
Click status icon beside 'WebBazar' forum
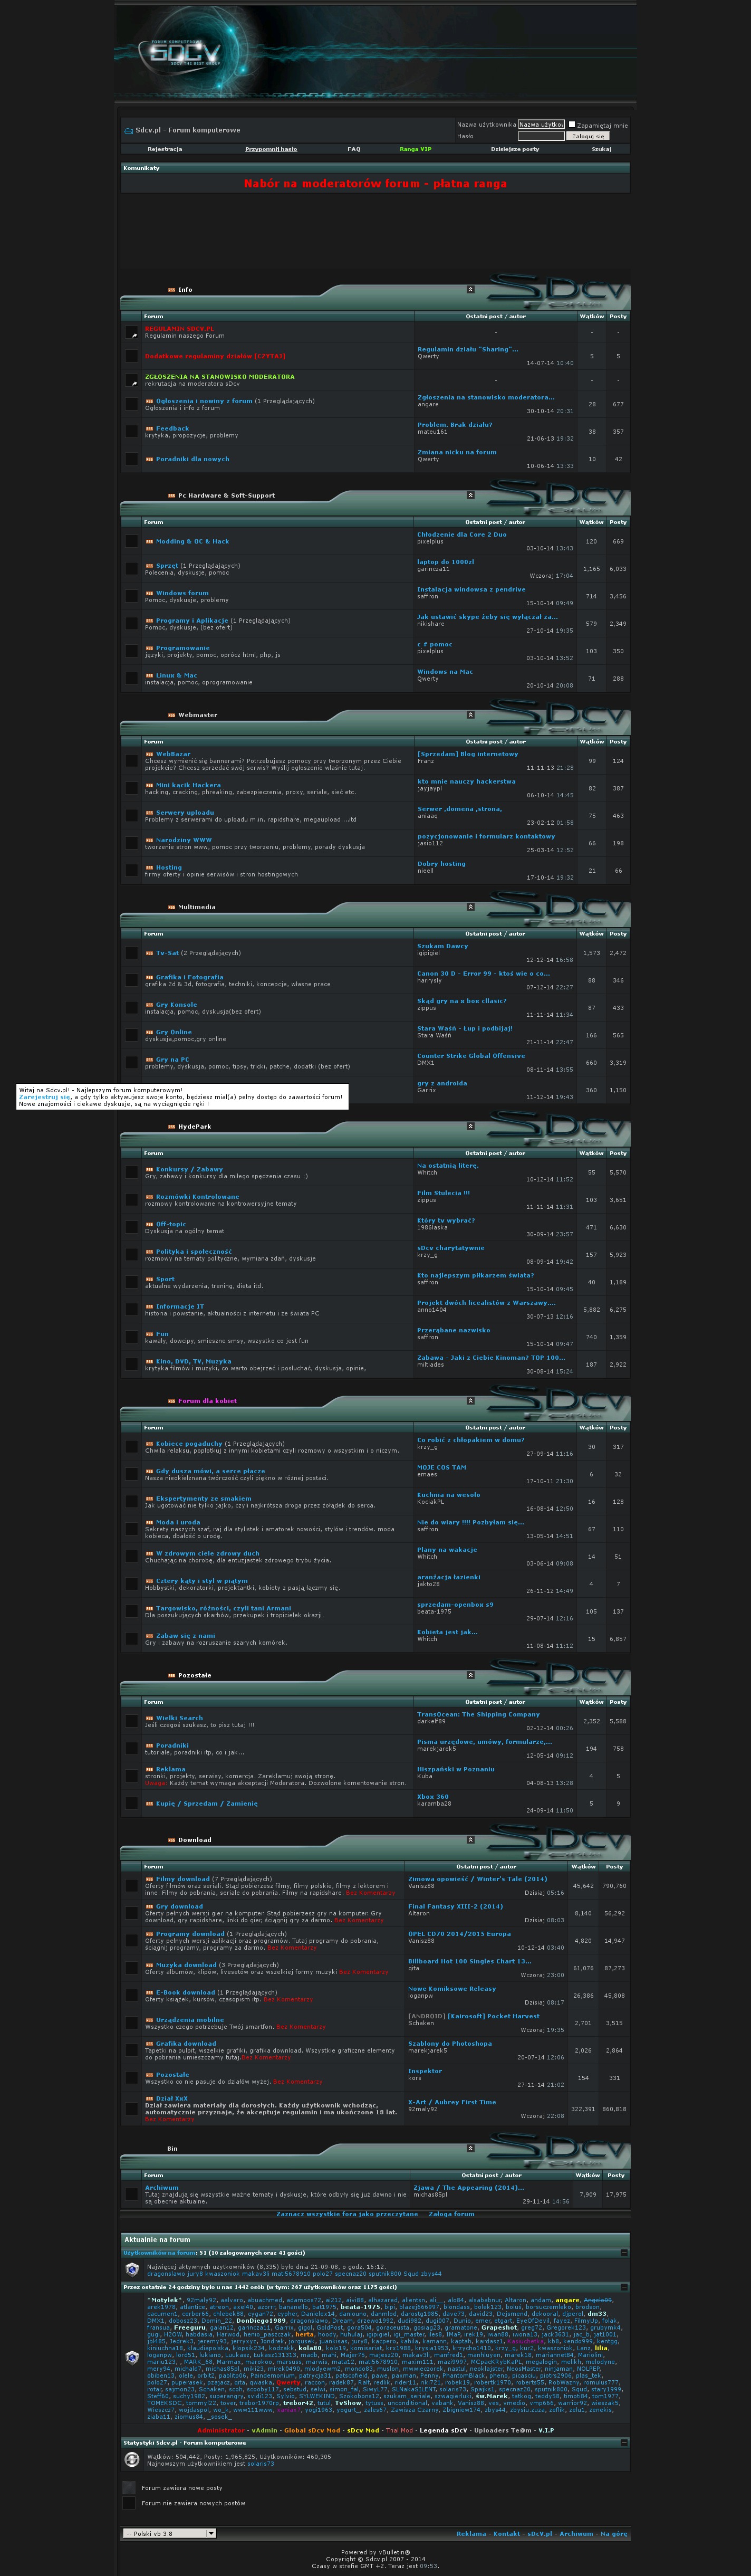[131, 761]
